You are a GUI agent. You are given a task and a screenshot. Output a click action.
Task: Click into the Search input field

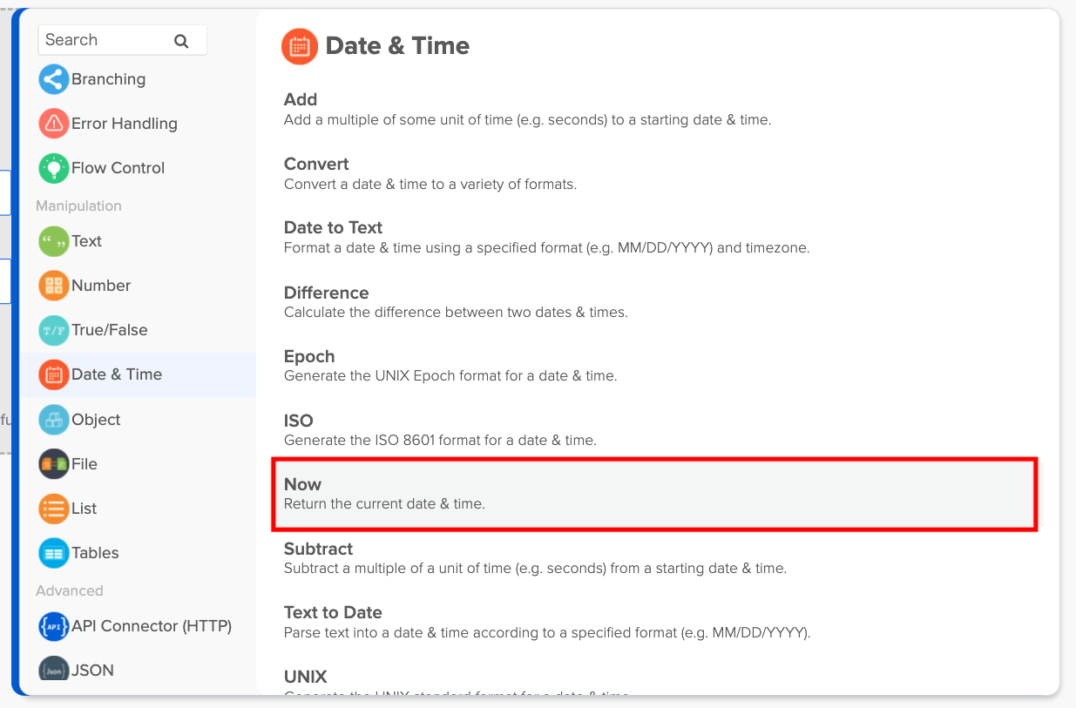[105, 40]
